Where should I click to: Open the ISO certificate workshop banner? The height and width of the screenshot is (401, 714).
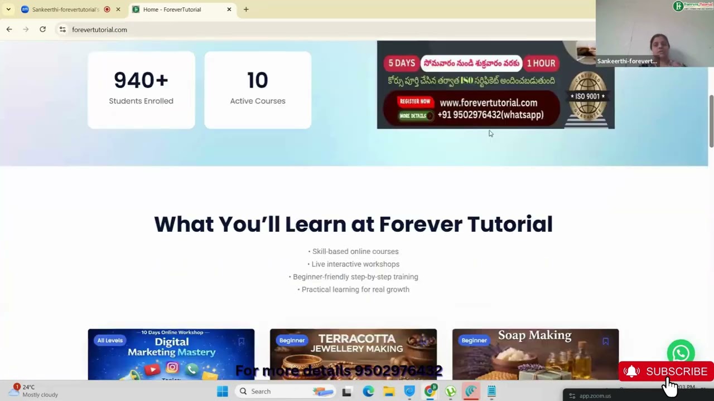(x=495, y=85)
